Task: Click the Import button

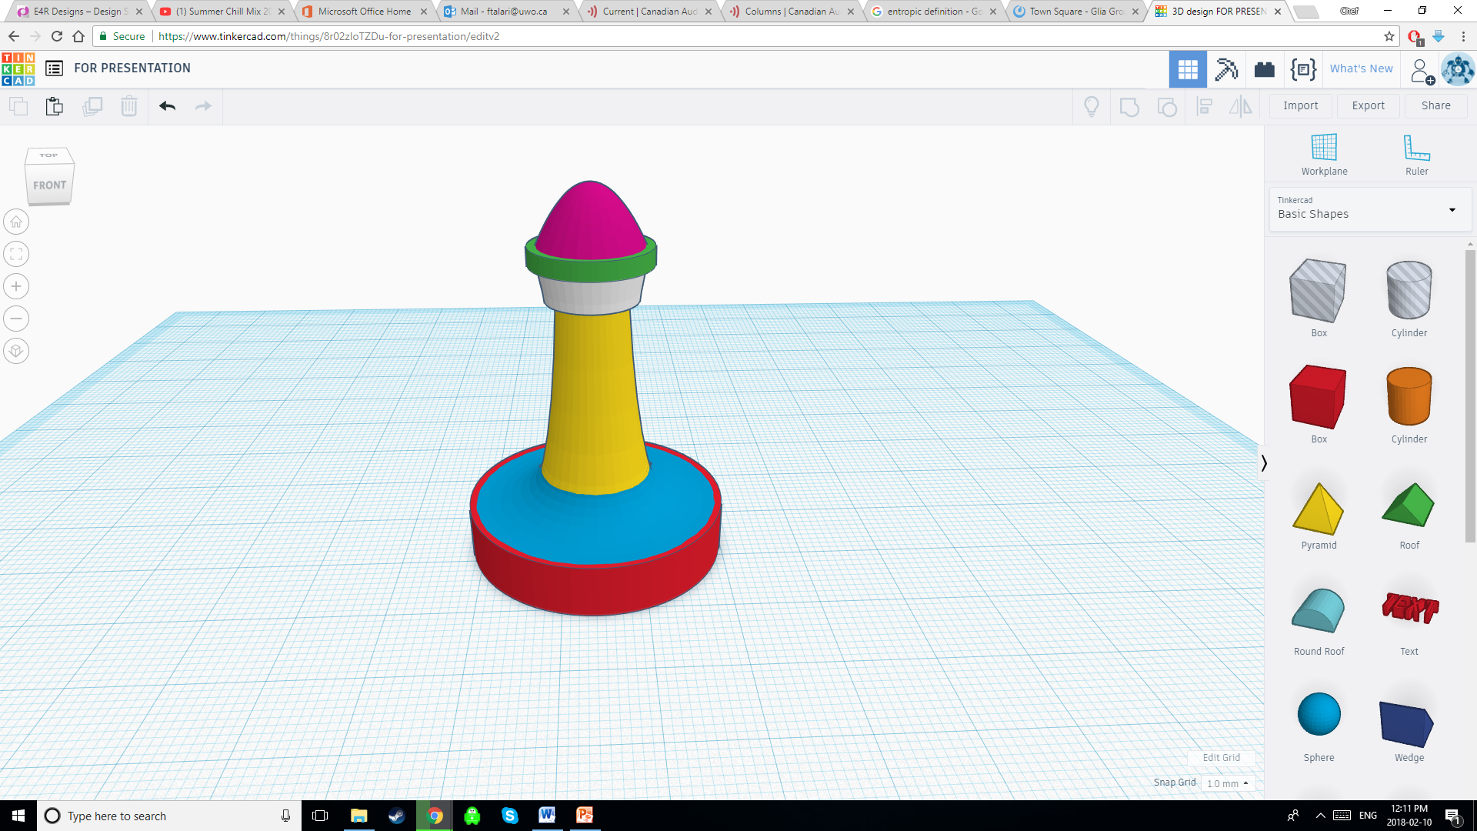Action: tap(1300, 106)
